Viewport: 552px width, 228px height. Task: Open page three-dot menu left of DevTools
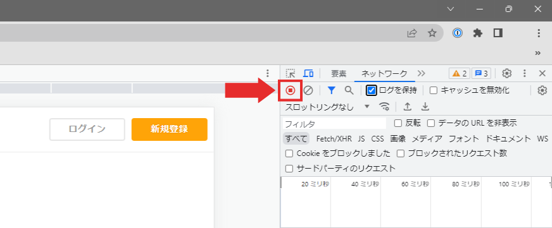(x=268, y=73)
